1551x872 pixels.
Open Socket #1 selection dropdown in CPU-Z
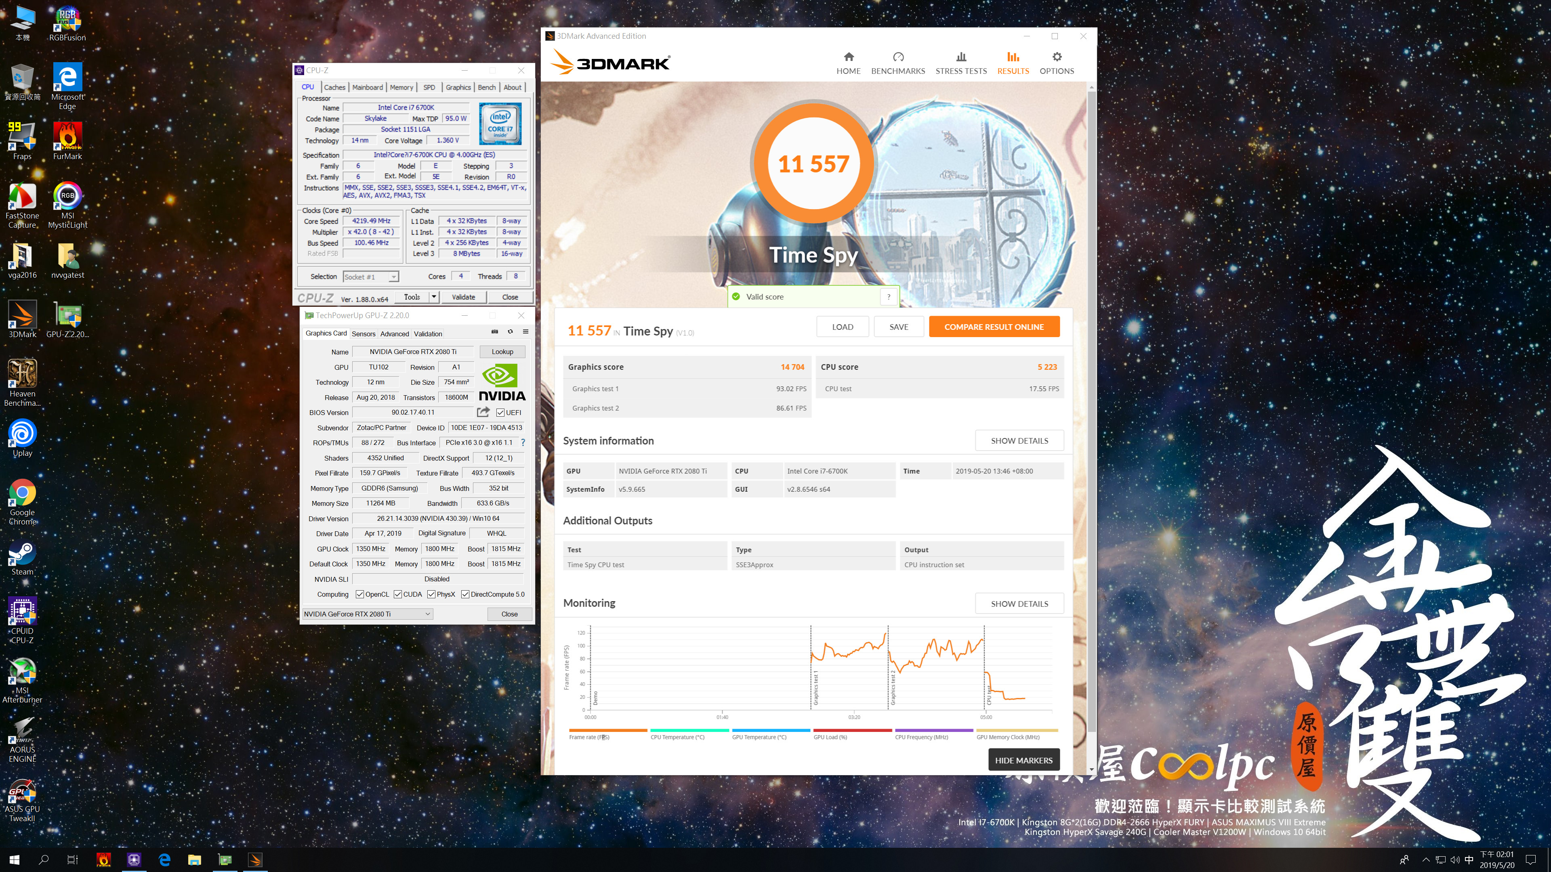point(370,277)
